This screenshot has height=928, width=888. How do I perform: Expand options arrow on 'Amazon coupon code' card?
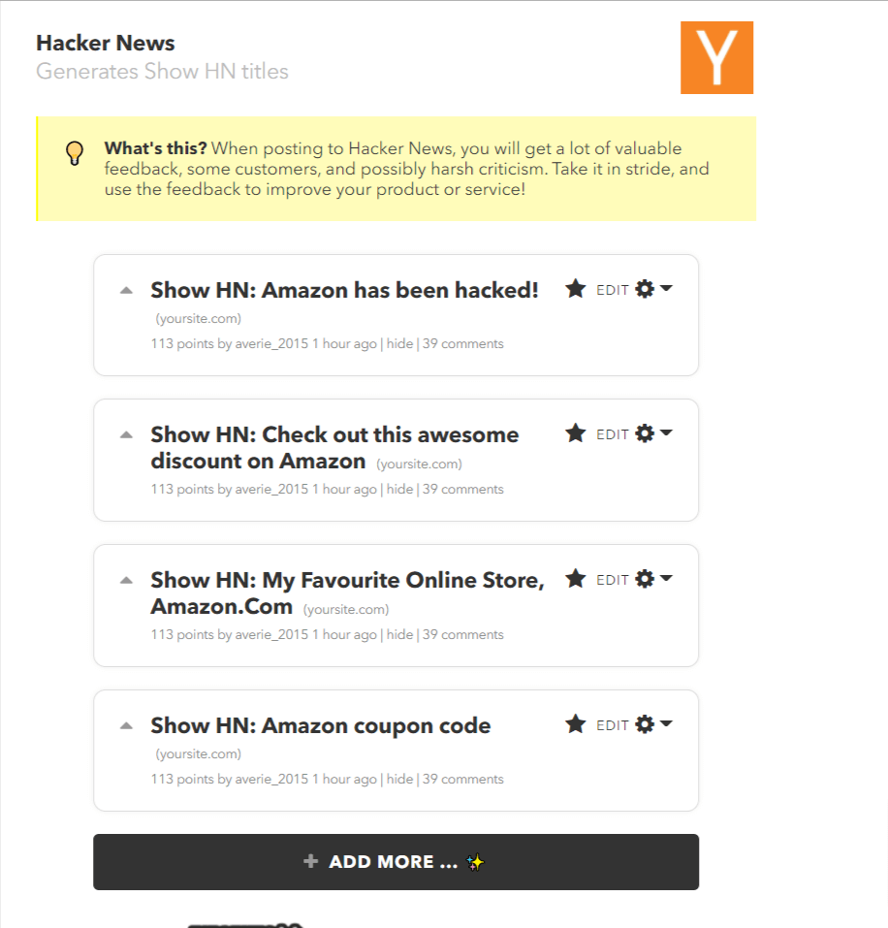tap(666, 723)
